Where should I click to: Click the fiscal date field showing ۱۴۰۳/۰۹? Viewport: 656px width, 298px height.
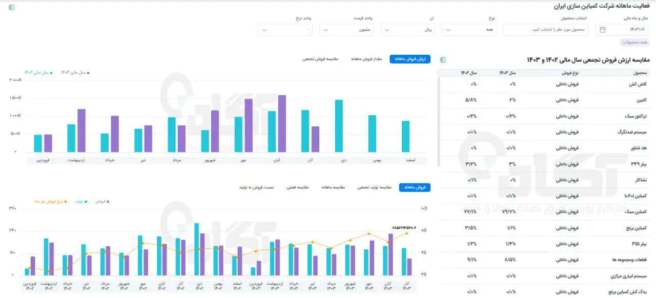622,30
